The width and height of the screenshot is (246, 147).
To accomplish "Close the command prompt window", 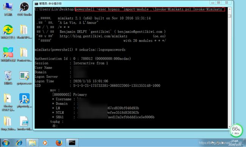I will (227, 3).
